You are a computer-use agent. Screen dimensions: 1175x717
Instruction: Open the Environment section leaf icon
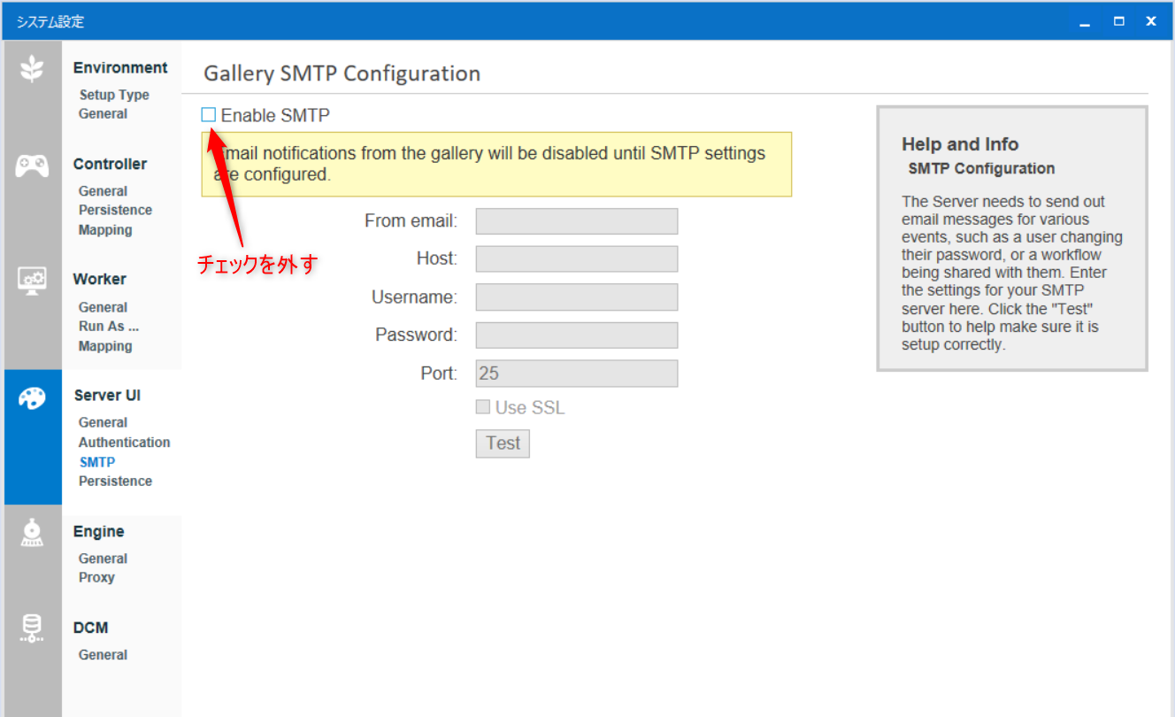coord(33,69)
